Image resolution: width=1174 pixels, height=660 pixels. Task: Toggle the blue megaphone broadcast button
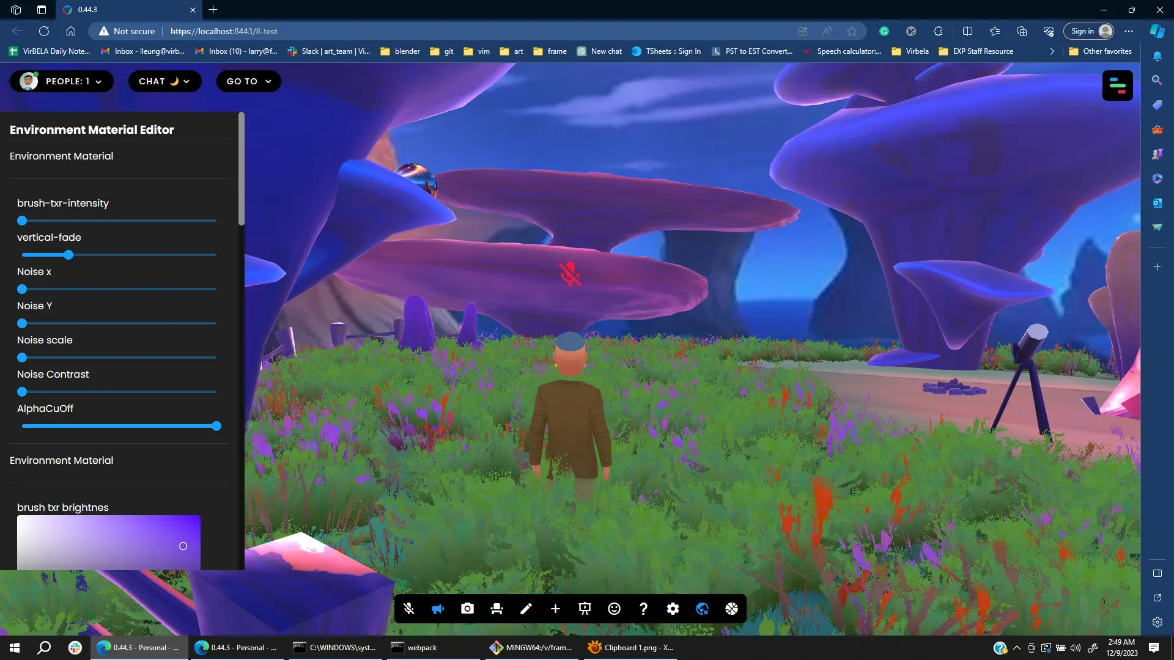pos(438,609)
